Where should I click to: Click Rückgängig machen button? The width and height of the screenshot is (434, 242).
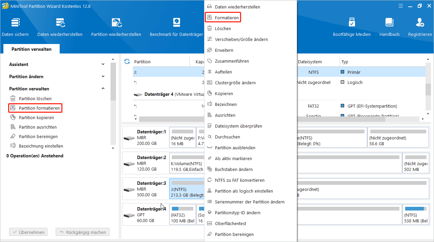83,232
